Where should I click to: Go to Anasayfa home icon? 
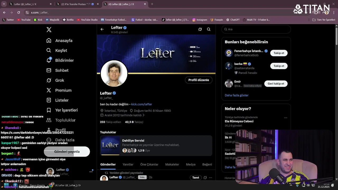[49, 40]
